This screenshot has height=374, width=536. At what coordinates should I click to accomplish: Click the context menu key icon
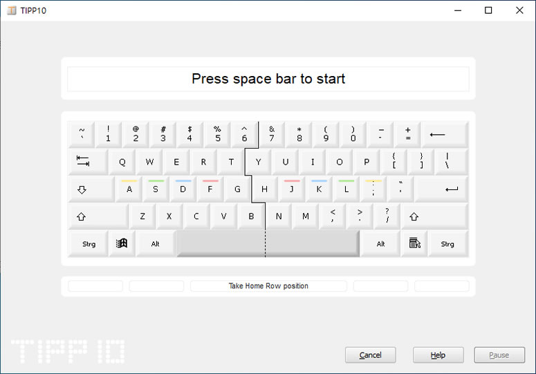click(x=414, y=243)
